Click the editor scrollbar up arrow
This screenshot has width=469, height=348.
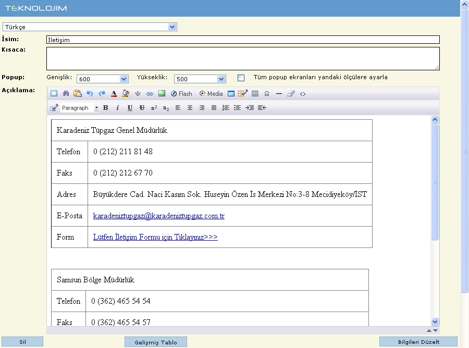(x=435, y=120)
